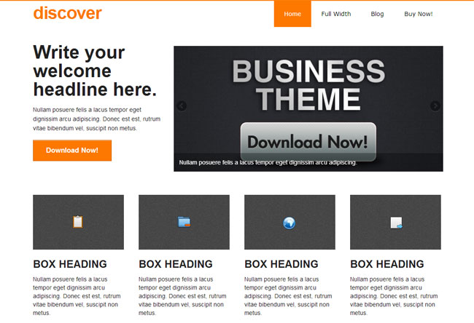Show previous slide with left arrow
474x323 pixels.
pyautogui.click(x=182, y=106)
